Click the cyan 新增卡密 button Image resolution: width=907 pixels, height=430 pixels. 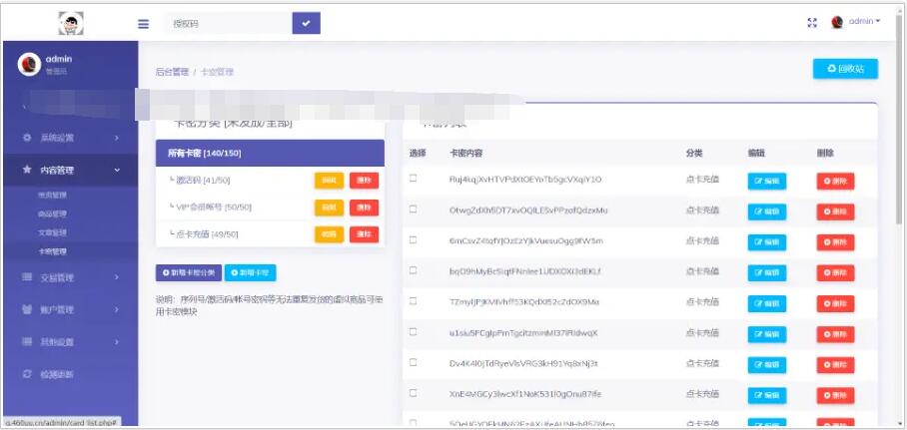tap(250, 272)
